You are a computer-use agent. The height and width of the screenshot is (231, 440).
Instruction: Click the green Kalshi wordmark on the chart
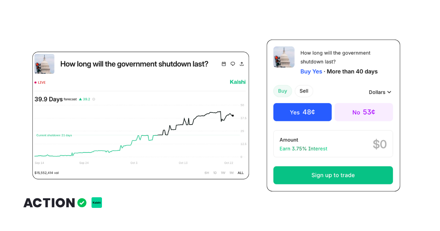[x=238, y=82]
